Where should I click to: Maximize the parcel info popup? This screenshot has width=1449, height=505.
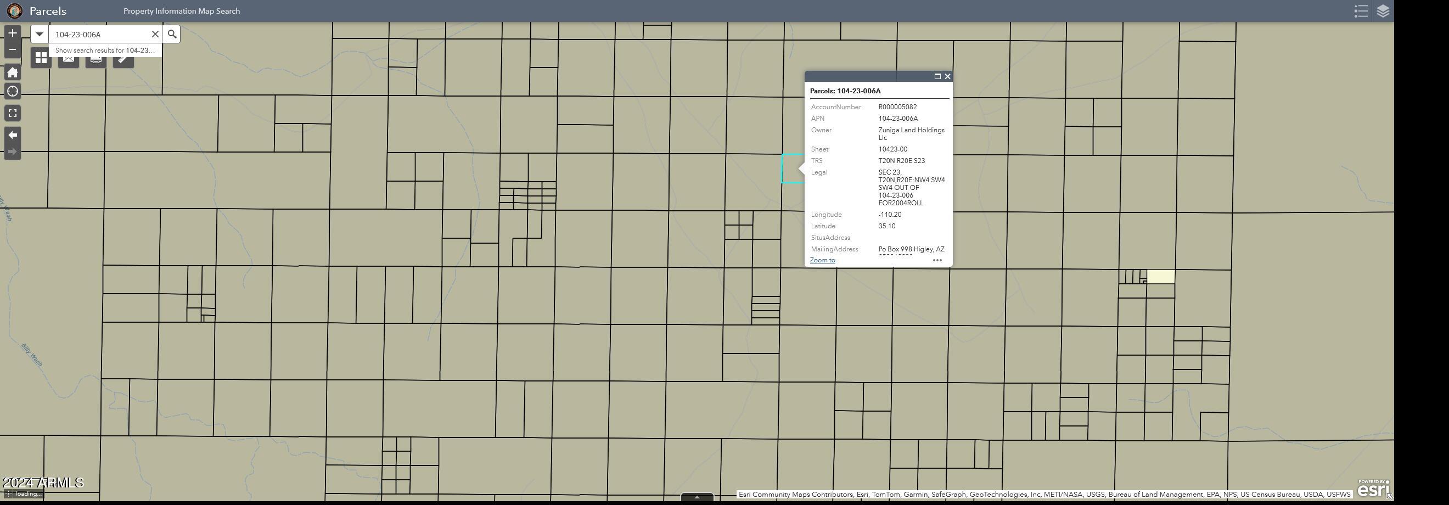(x=937, y=76)
